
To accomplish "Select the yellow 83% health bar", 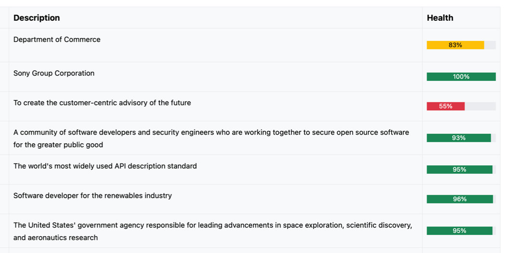I will click(x=455, y=45).
